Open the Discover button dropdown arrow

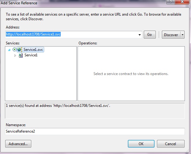183,35
